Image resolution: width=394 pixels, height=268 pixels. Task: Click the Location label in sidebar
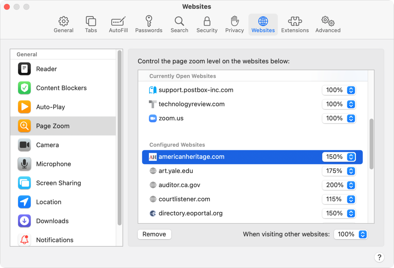click(49, 202)
